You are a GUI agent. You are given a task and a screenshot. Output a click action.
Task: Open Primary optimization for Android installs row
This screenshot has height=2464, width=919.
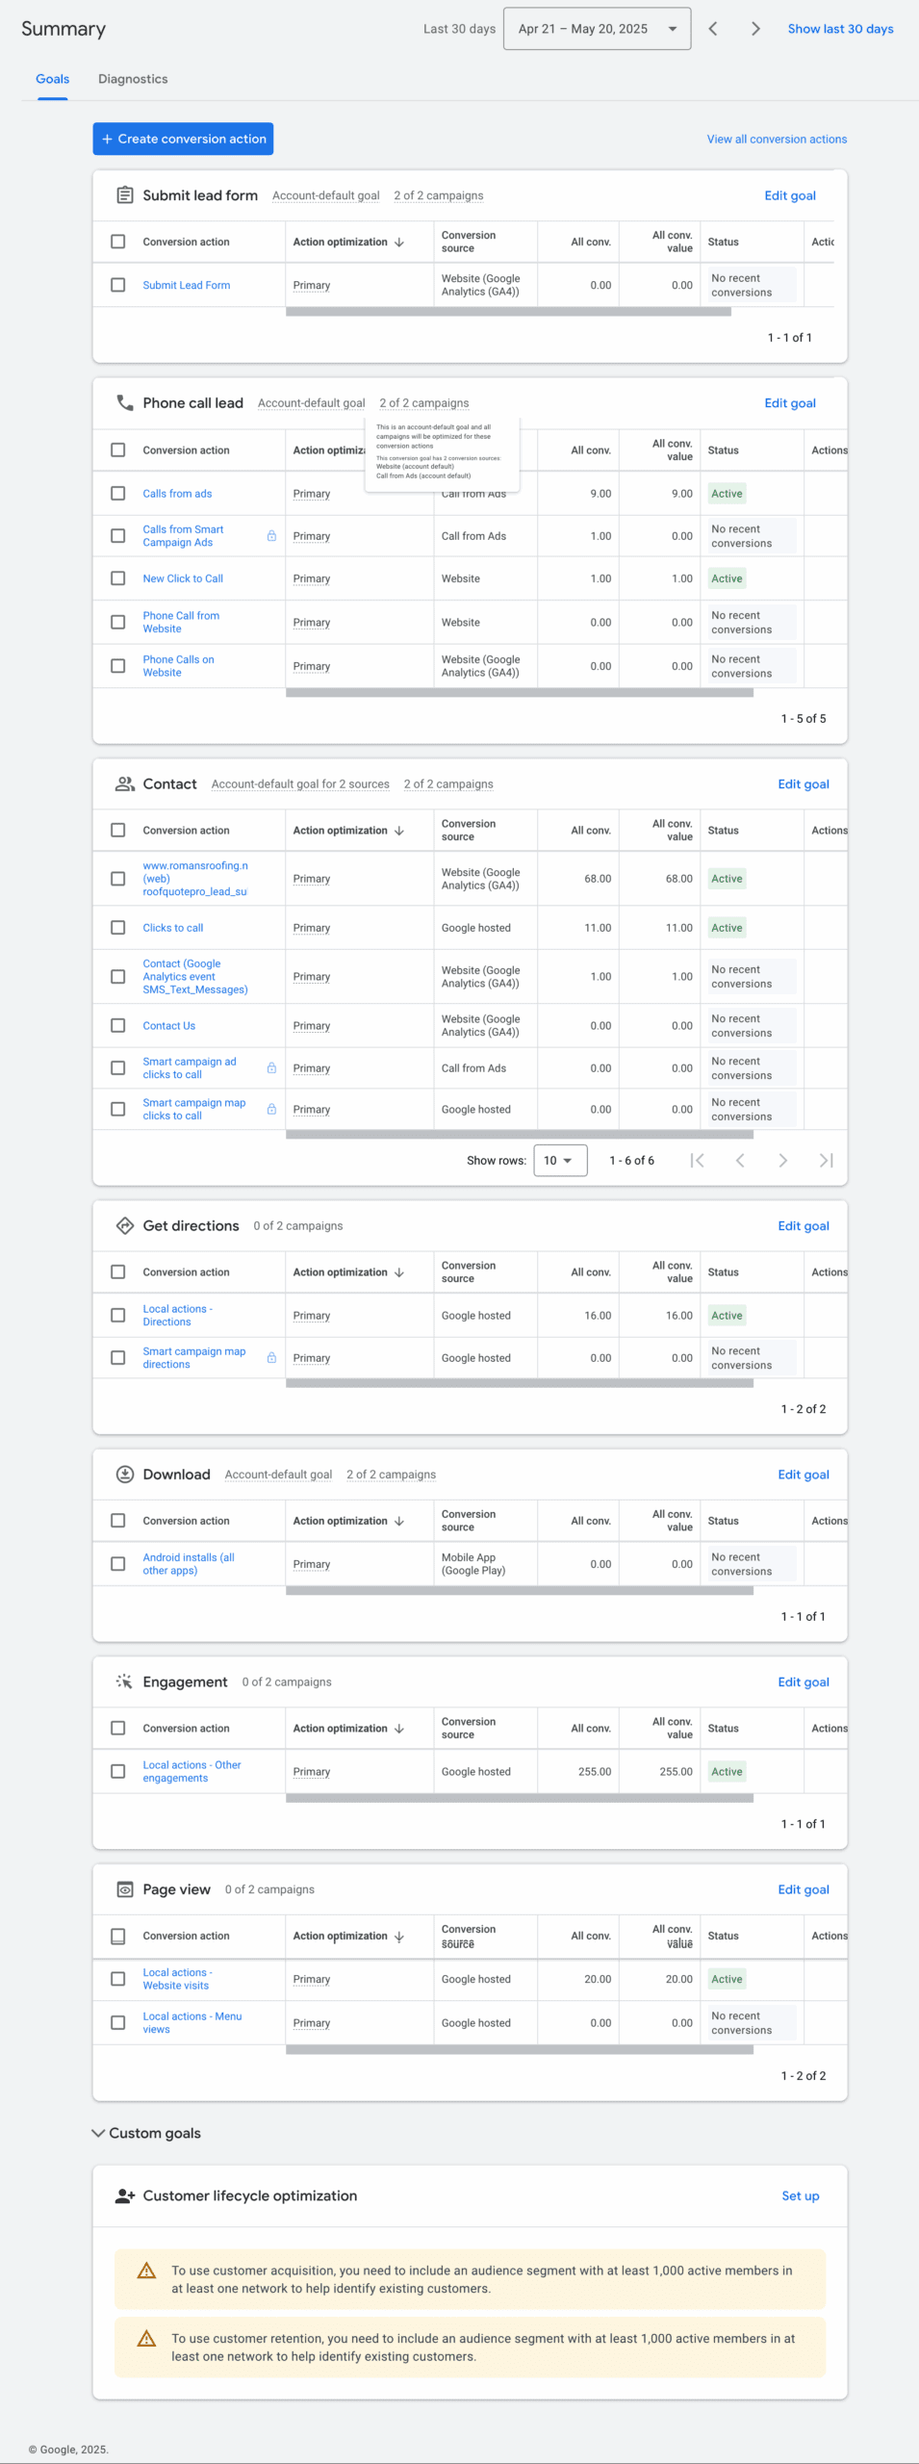pos(312,1565)
